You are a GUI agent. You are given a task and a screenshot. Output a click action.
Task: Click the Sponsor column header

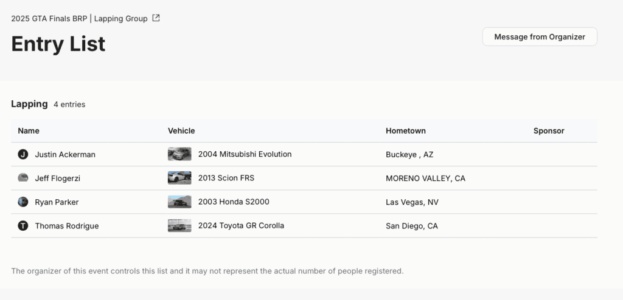pos(548,131)
